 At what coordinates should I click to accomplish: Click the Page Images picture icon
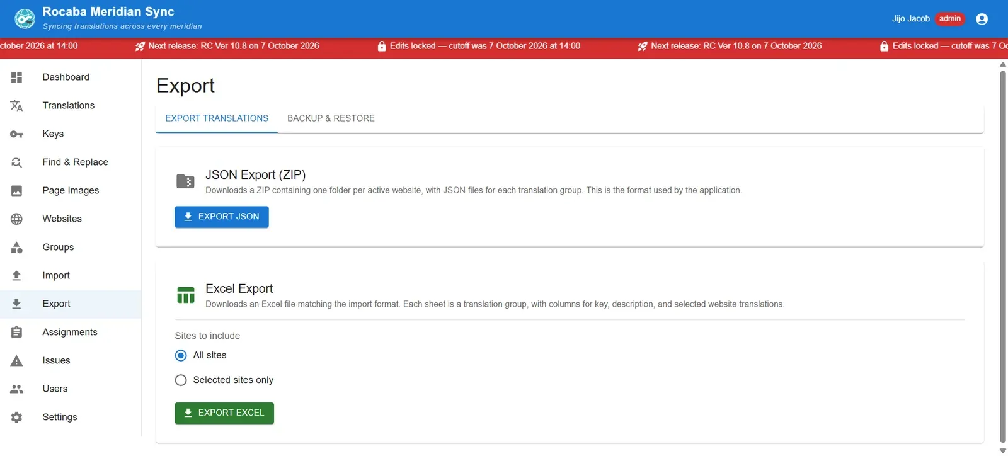click(x=17, y=191)
